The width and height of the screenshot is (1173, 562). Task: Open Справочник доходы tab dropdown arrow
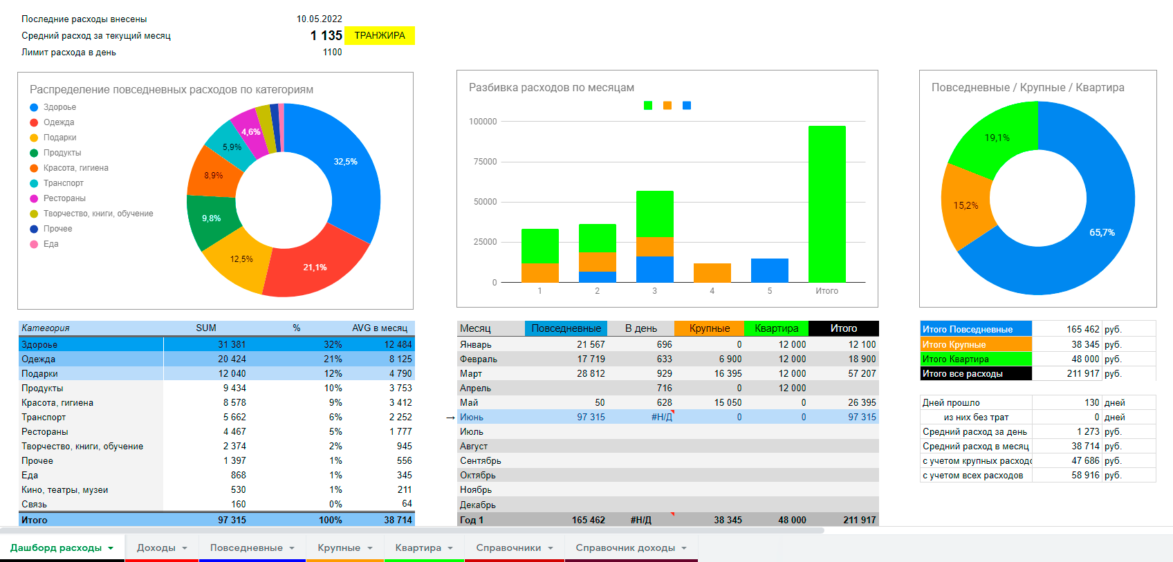click(684, 548)
